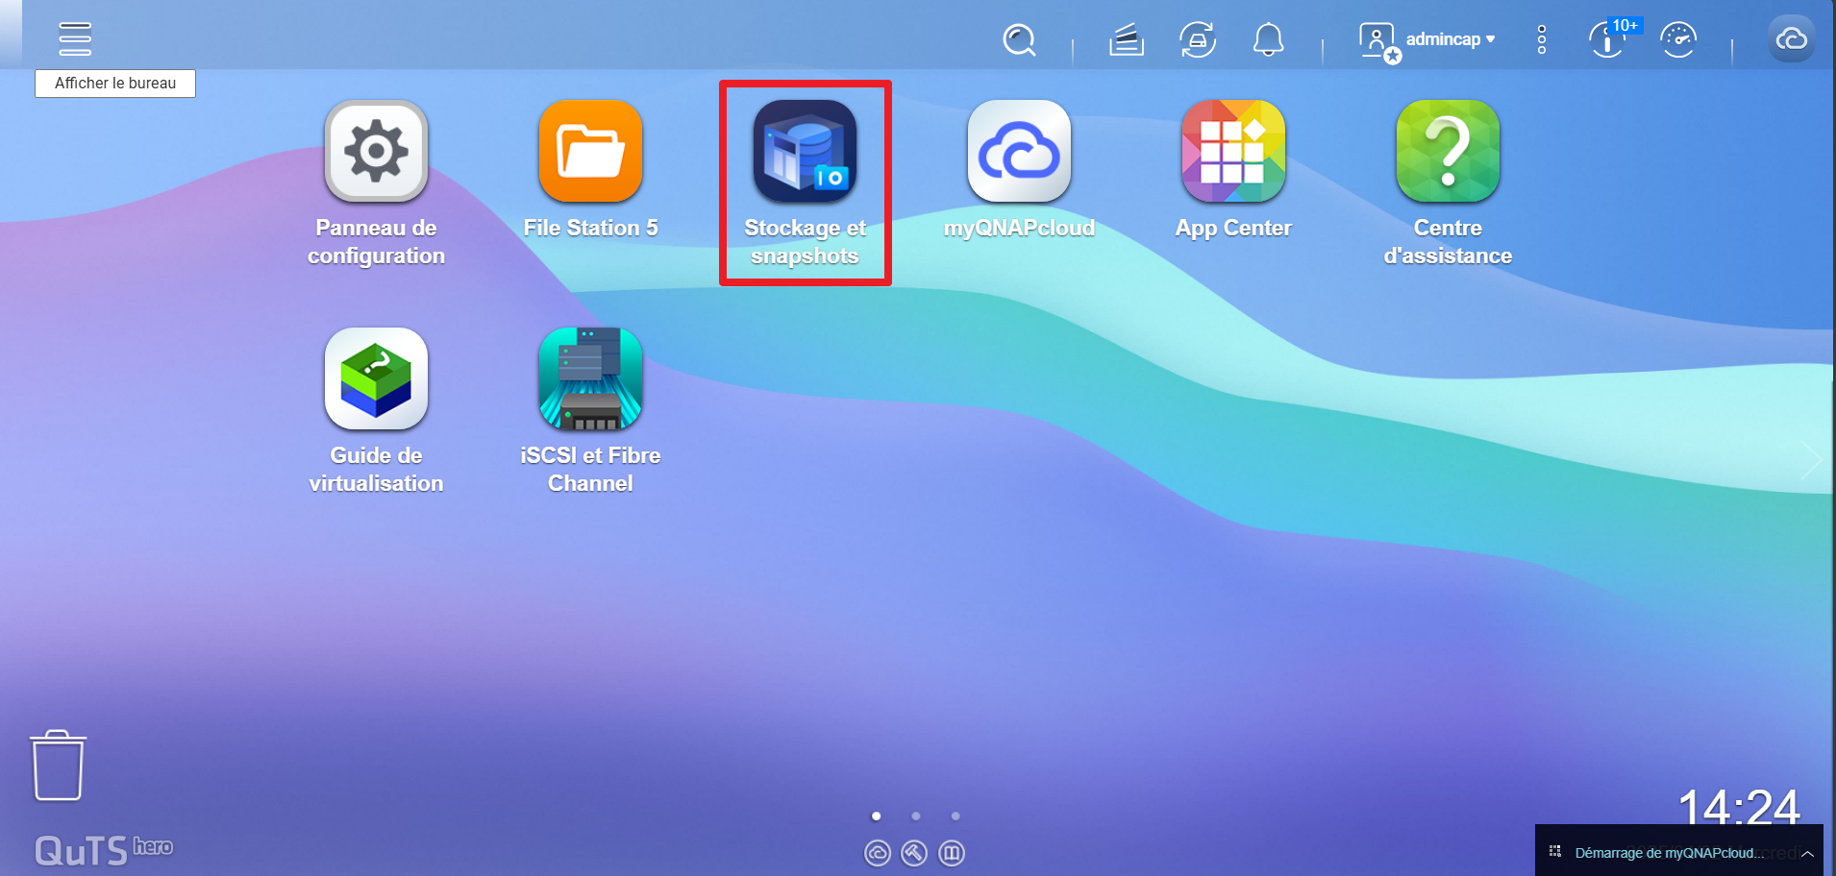Open the three-dot more options menu
Screen dimensions: 1836x876
pos(1542,39)
